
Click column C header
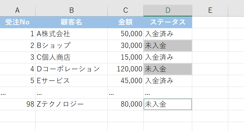(x=126, y=10)
